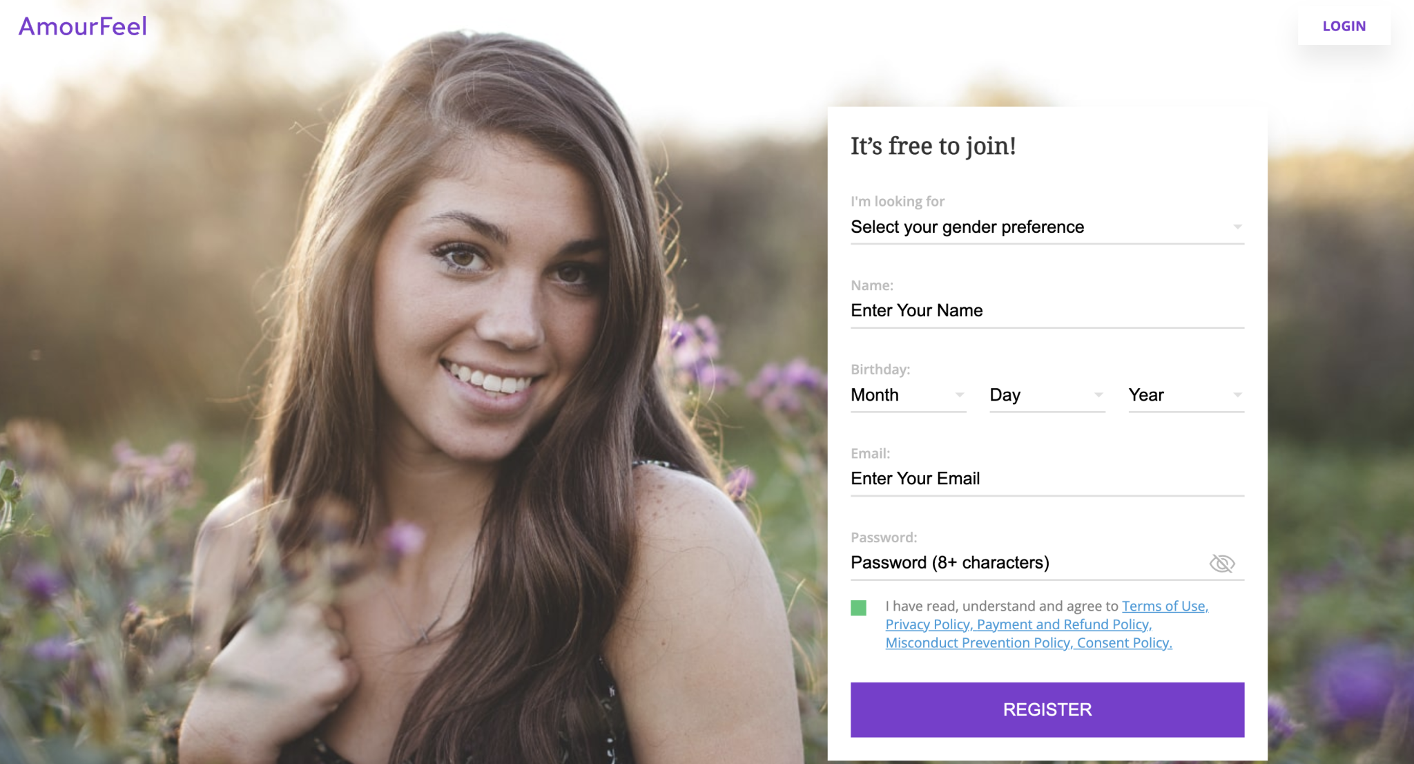
Task: Open the Consent Policy link
Action: [x=1124, y=643]
